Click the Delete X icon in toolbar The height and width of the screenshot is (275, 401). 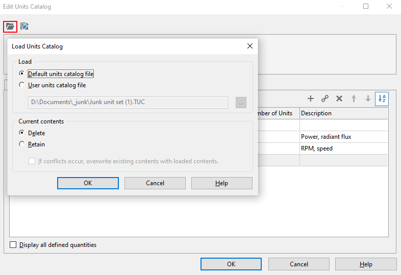[339, 99]
